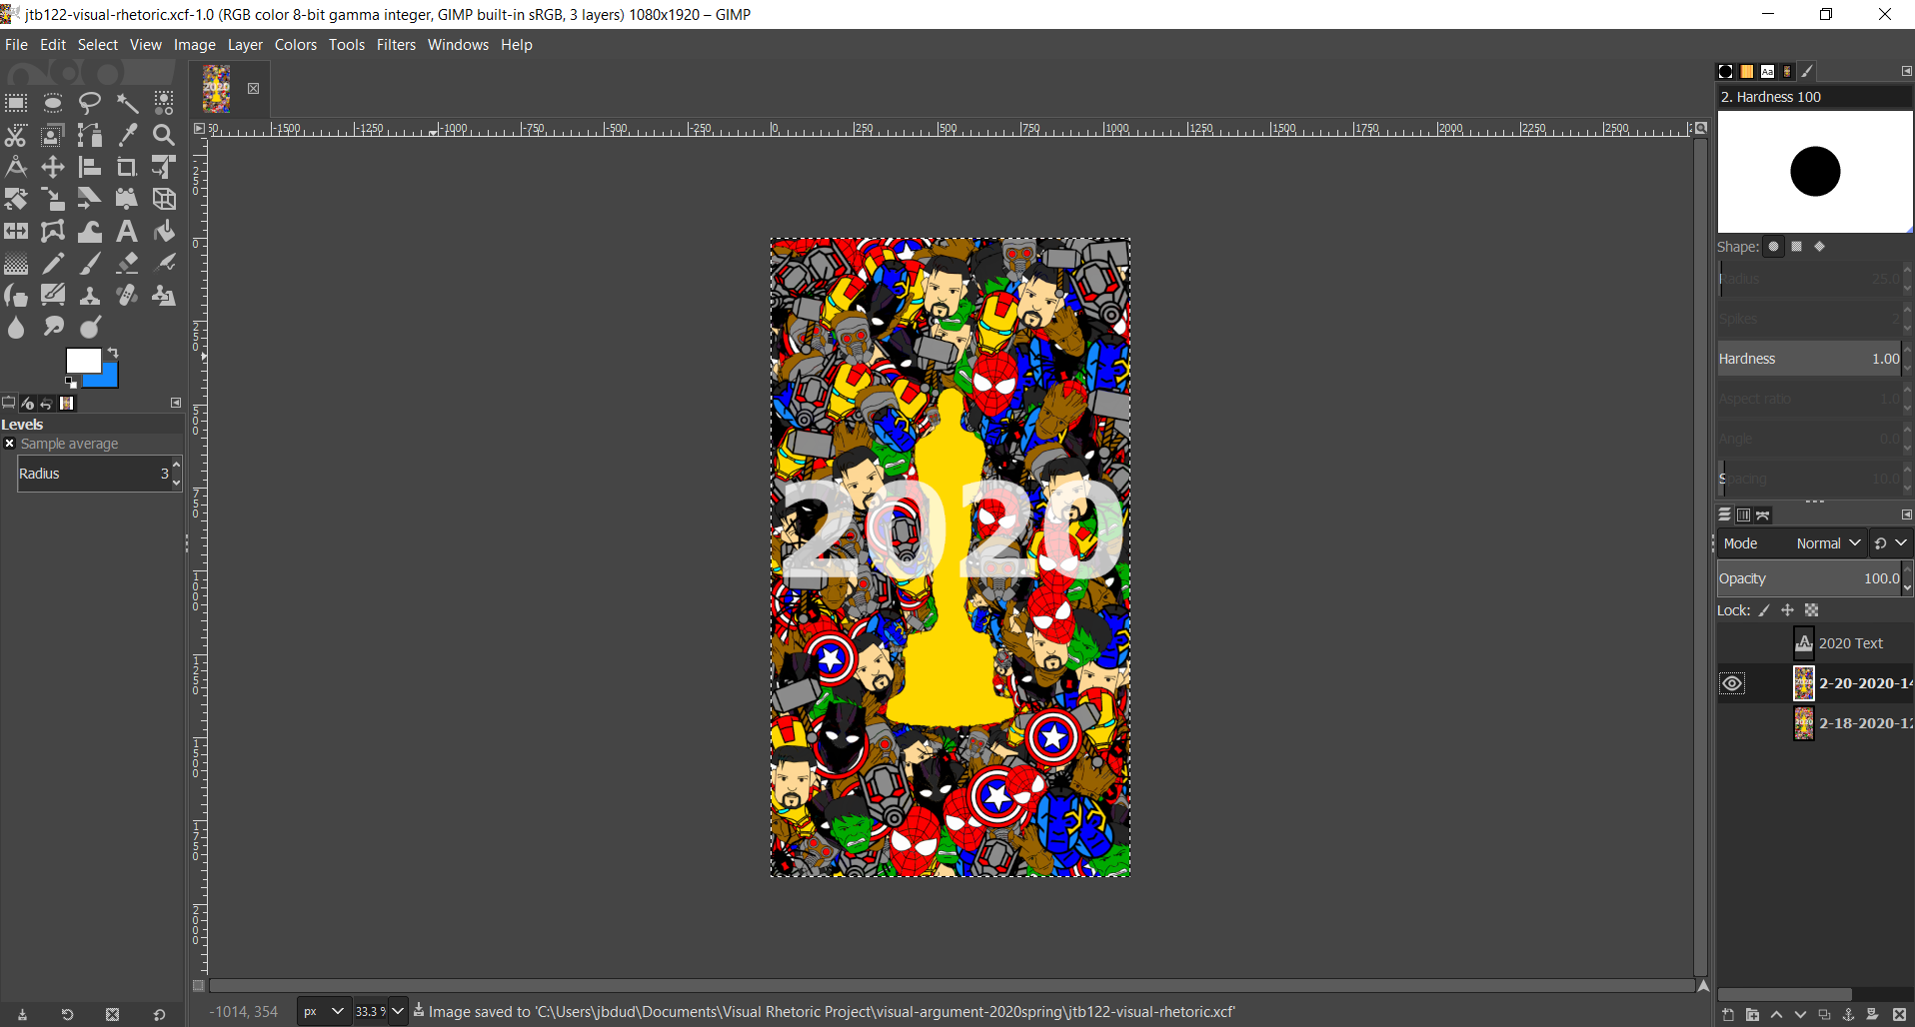Image resolution: width=1915 pixels, height=1027 pixels.
Task: Open the brush editor panel menu arrow
Action: click(1906, 71)
